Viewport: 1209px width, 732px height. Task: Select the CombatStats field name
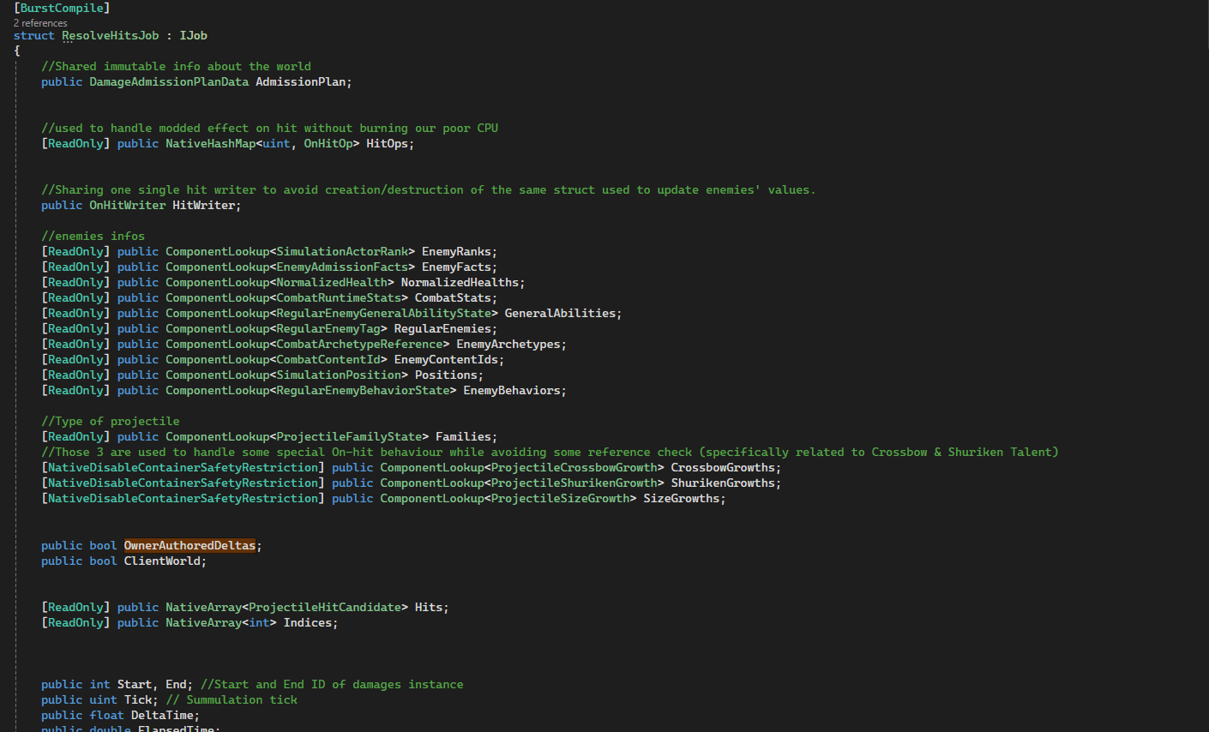click(453, 297)
